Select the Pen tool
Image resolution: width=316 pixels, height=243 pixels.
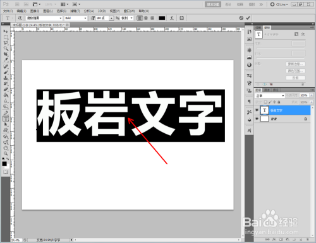(6, 113)
